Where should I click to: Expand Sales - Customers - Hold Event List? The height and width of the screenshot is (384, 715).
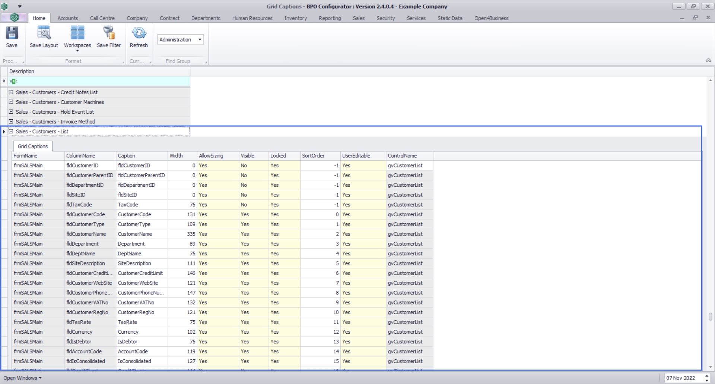tap(11, 112)
